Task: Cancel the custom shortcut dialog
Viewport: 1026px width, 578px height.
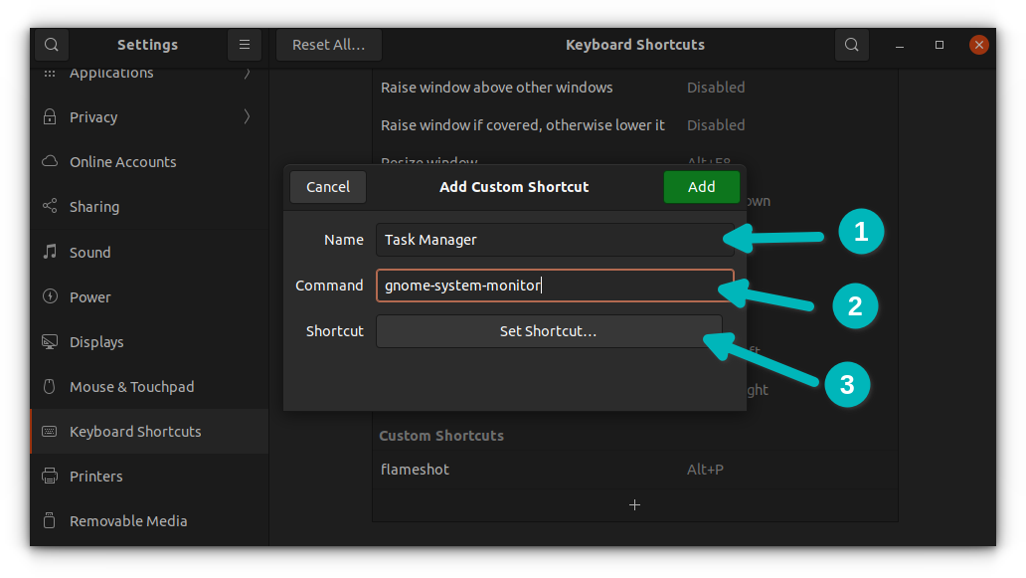Action: point(327,187)
